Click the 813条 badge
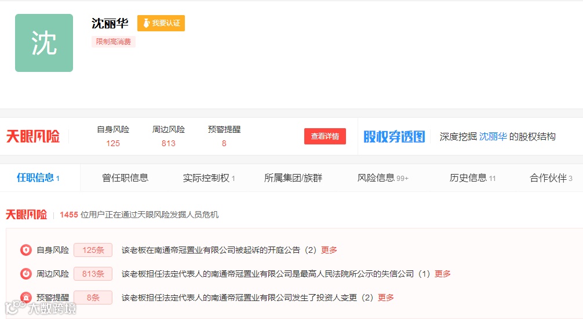Image resolution: width=583 pixels, height=319 pixels. [x=93, y=274]
